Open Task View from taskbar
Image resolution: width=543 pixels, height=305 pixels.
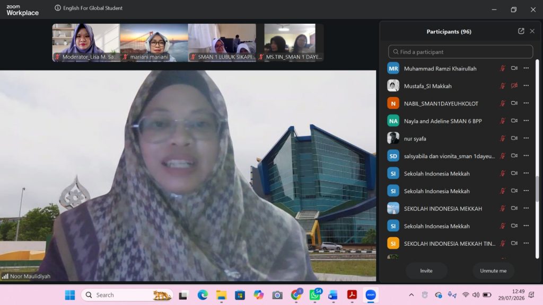[x=183, y=295]
